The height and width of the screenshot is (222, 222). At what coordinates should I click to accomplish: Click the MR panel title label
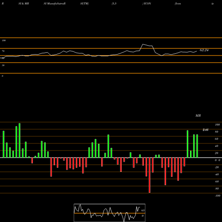click(x=198, y=115)
